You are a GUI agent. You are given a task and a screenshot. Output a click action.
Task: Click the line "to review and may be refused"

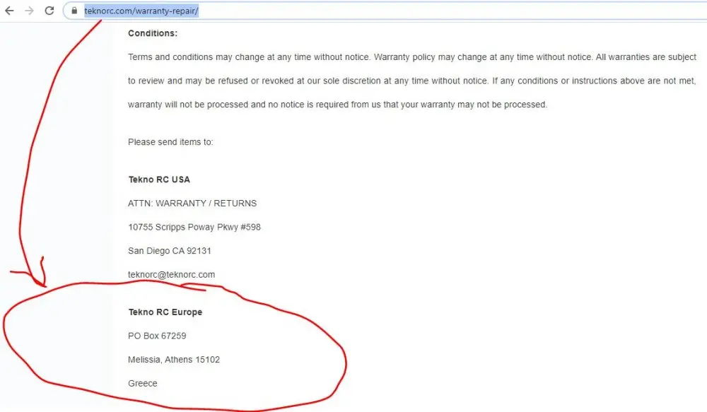pyautogui.click(x=412, y=81)
